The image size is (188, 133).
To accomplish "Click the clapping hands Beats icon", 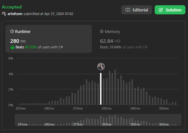I will 12,47.
